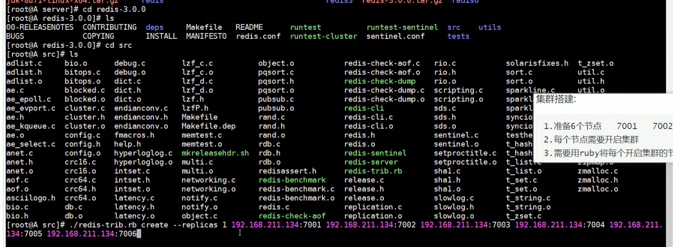Click the slowlog.c file name
The height and width of the screenshot is (247, 673).
point(454,198)
